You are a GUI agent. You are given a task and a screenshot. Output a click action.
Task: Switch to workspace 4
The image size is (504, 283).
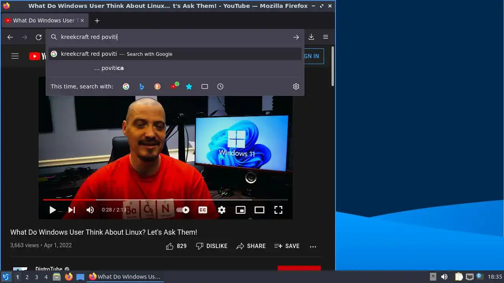tap(46, 277)
